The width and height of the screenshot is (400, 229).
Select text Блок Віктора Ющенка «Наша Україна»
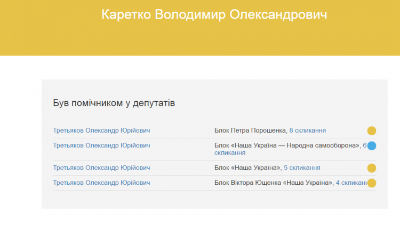(x=273, y=183)
